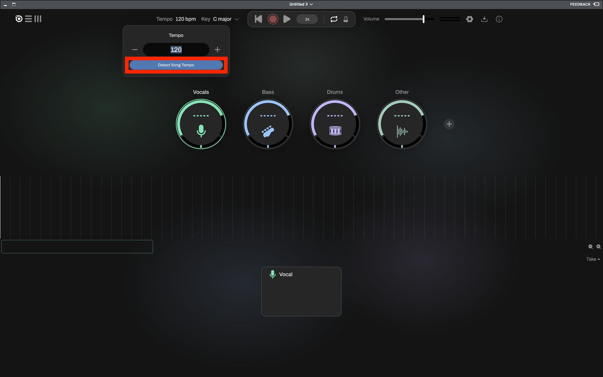Click the Vocal track card
The height and width of the screenshot is (377, 603).
point(301,292)
